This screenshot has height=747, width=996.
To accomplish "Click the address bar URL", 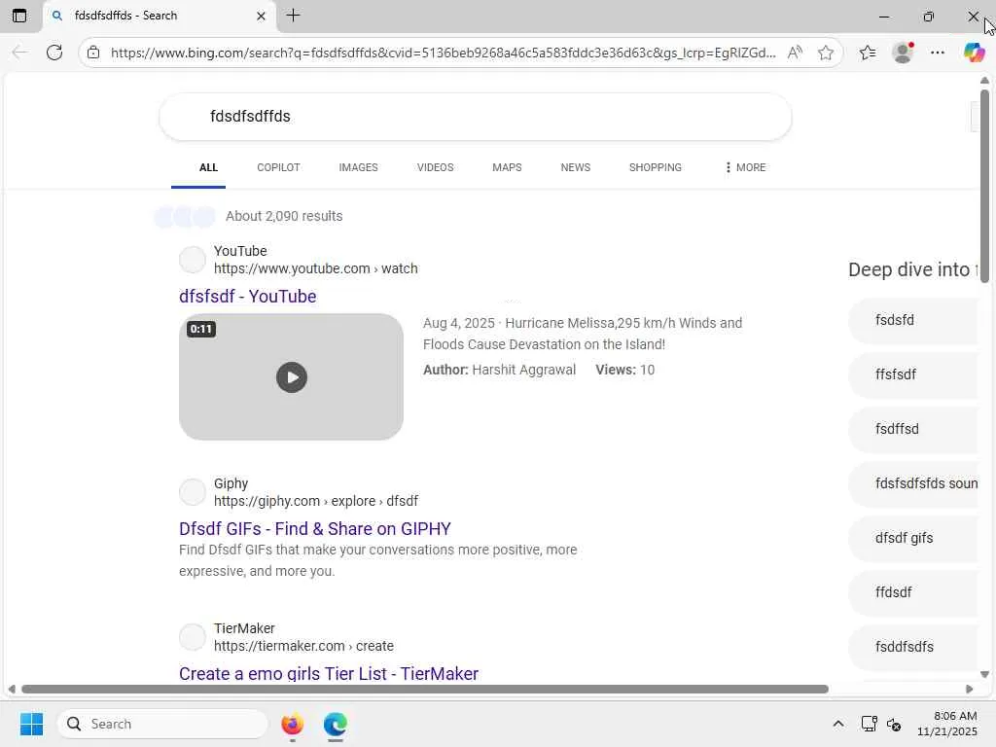I will (443, 53).
